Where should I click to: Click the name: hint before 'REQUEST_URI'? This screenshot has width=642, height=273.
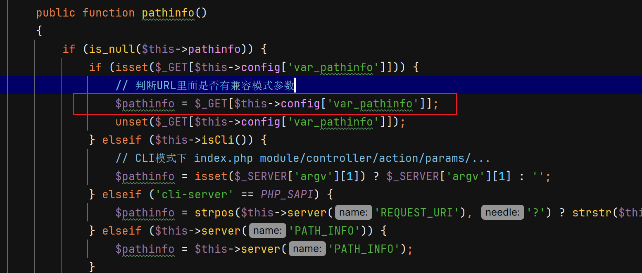pos(354,213)
